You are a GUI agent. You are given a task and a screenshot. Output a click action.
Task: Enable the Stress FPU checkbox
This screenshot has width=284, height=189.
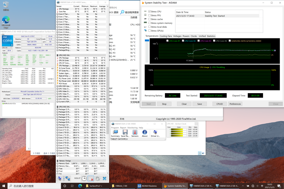click(x=150, y=15)
